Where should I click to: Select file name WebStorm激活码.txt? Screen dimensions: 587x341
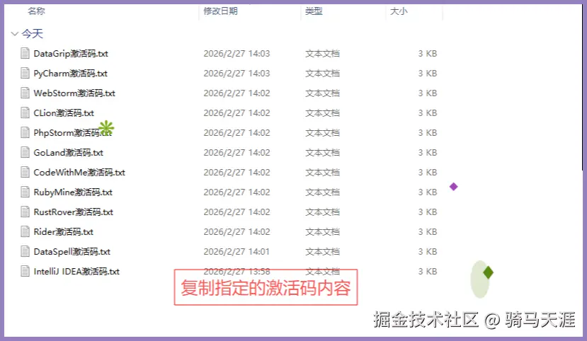(74, 93)
